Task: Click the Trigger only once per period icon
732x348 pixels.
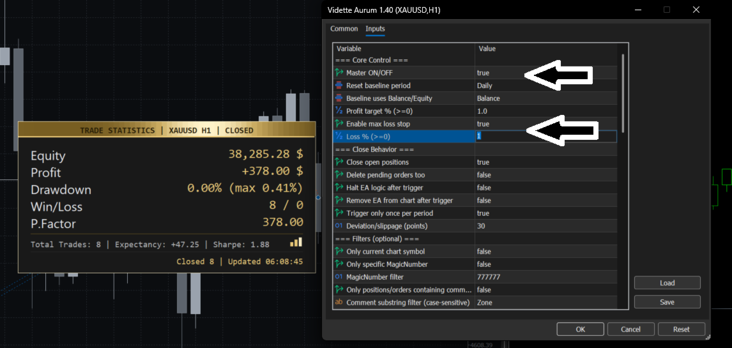Action: pyautogui.click(x=339, y=213)
